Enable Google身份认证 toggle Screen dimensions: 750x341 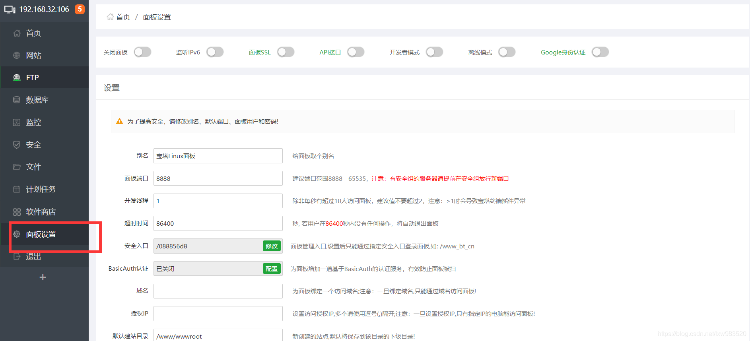(600, 52)
